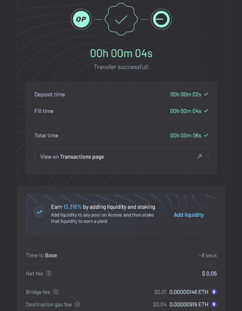This screenshot has height=311, width=242.
Task: Click the ETH icon next to Bridge fee
Action: click(214, 292)
